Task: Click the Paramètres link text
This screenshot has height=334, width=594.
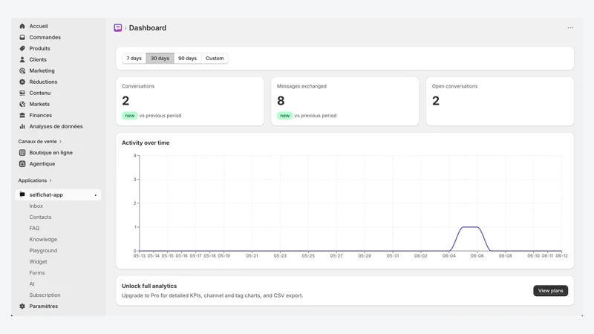Action: 44,306
